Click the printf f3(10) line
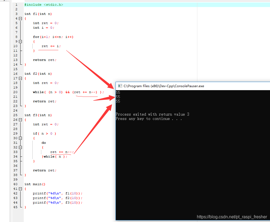270x222 pixels. 58,203
